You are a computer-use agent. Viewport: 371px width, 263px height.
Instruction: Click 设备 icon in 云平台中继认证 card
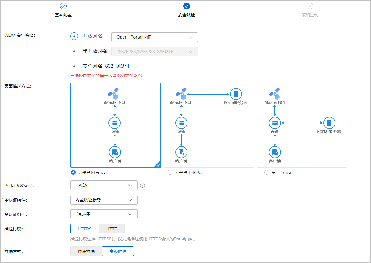[181, 123]
